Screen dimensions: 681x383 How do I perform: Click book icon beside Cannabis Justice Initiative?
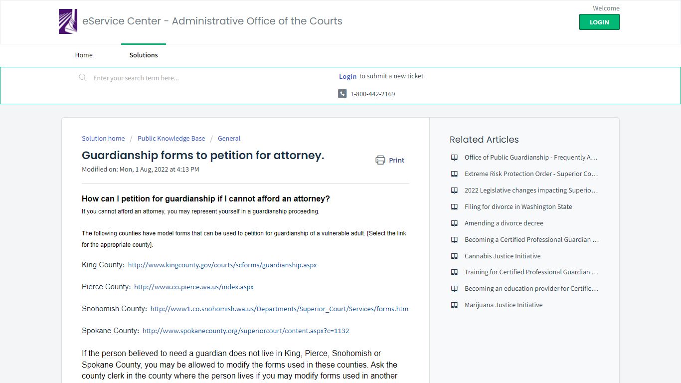point(454,256)
